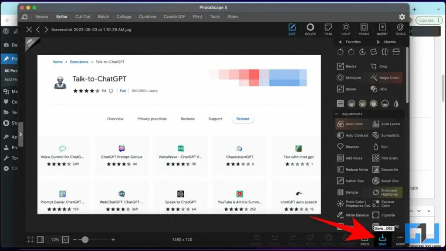This screenshot has width=446, height=251.
Task: Go to the next image arrow
Action: (x=46, y=30)
